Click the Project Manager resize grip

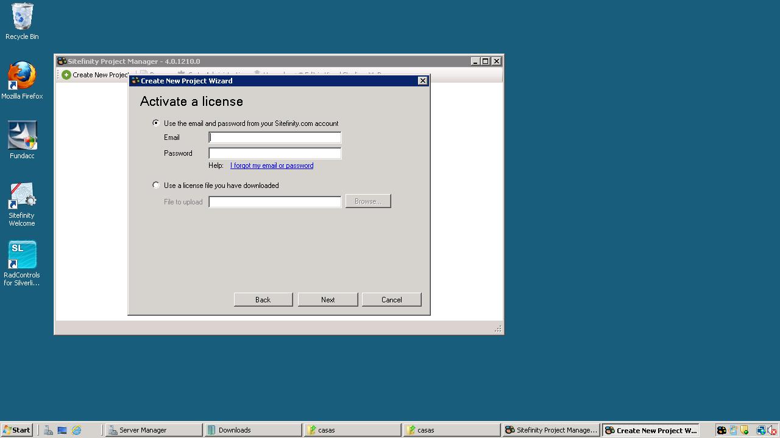coord(498,328)
